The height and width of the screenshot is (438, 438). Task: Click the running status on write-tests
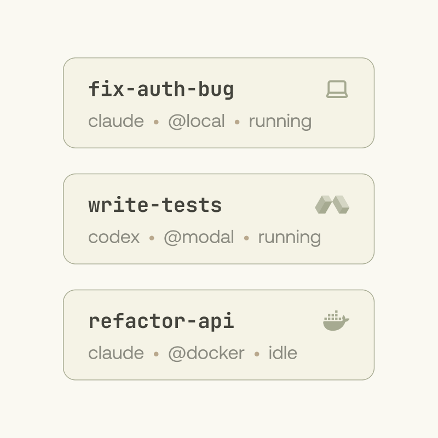pyautogui.click(x=290, y=237)
